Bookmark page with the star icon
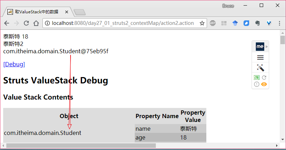 pyautogui.click(x=202, y=23)
